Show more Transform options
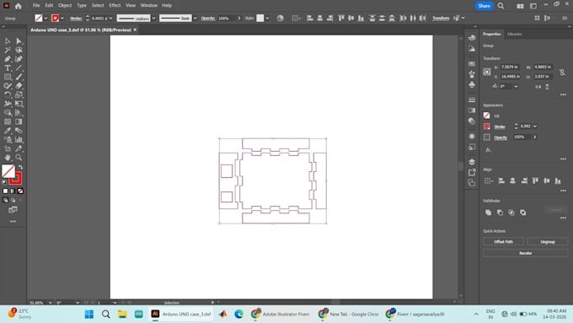The image size is (573, 323). (563, 94)
